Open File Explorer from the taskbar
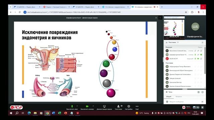The width and height of the screenshot is (214, 120). pos(35,113)
